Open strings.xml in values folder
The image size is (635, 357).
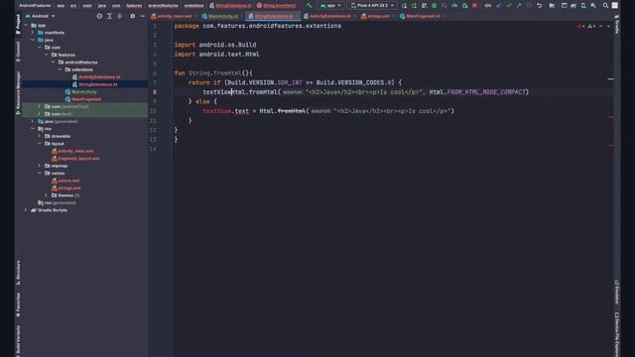click(x=68, y=187)
